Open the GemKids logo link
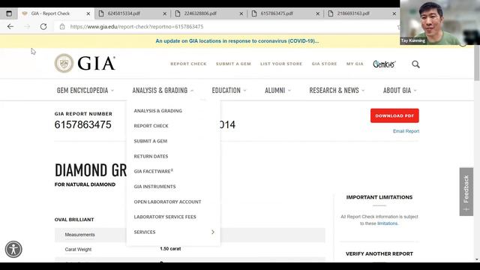This screenshot has width=480, height=270. pos(384,64)
